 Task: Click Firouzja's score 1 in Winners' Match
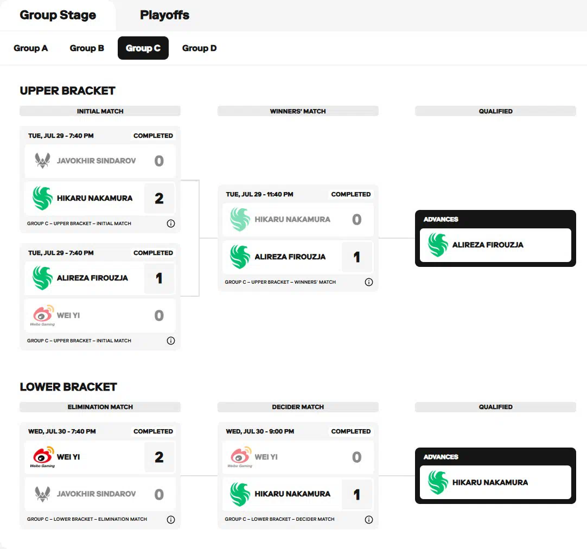[357, 257]
